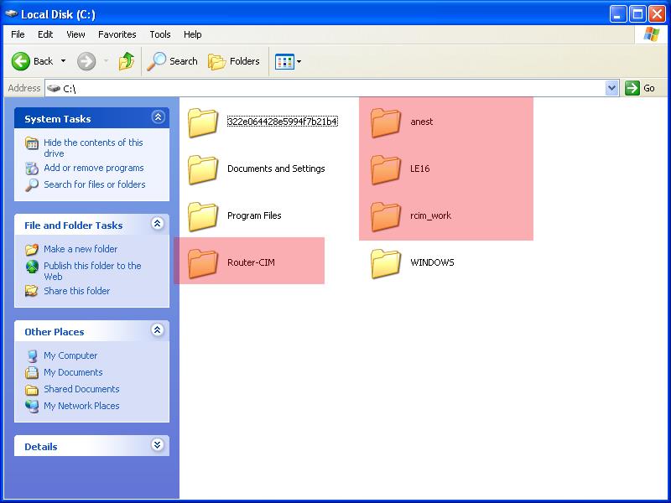Go up one folder level
The width and height of the screenshot is (671, 503).
127,61
